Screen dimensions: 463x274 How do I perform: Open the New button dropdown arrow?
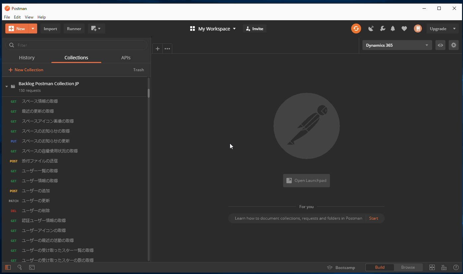tap(33, 28)
